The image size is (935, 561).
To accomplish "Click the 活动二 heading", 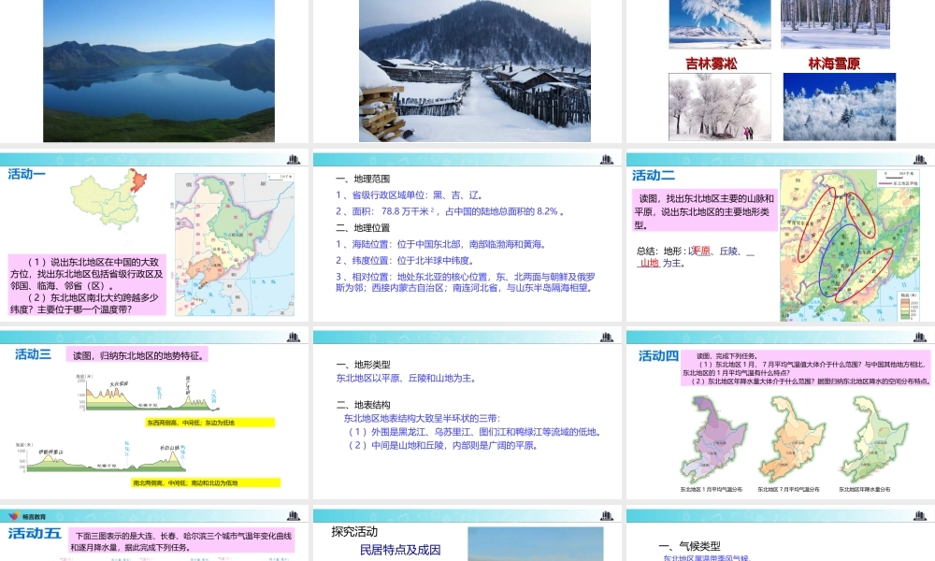I will pyautogui.click(x=654, y=175).
